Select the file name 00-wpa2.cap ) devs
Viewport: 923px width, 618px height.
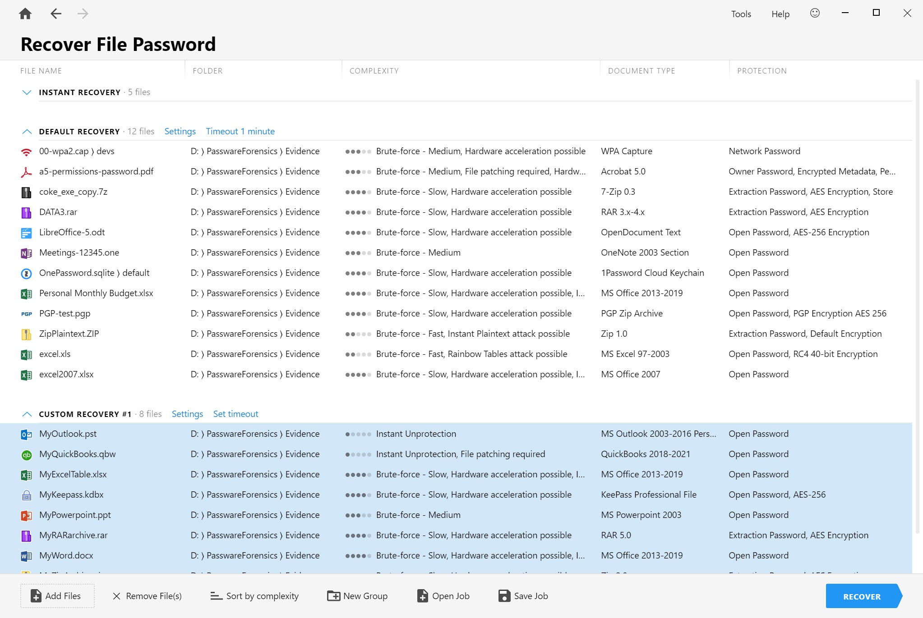77,151
